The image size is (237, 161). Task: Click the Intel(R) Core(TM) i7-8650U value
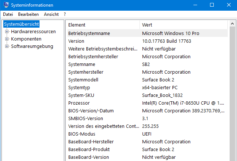tap(183, 103)
